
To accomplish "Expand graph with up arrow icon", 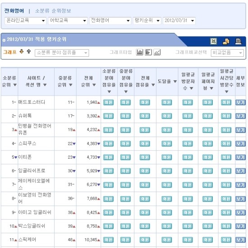I will click(28, 51).
